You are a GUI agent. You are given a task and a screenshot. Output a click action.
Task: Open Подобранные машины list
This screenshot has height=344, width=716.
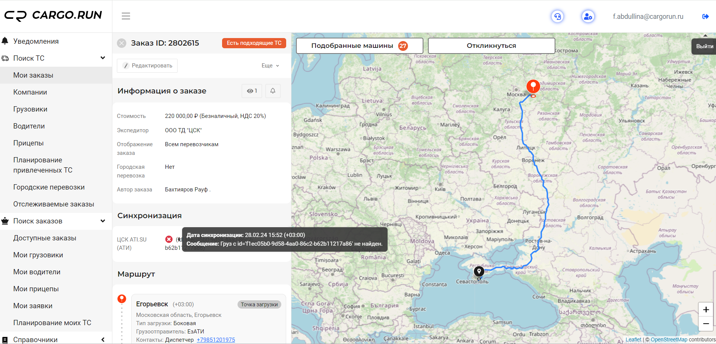click(360, 46)
